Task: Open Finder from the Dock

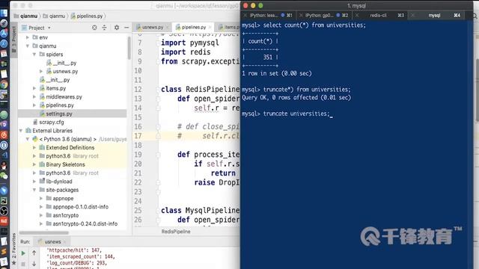Action: [x=4, y=13]
